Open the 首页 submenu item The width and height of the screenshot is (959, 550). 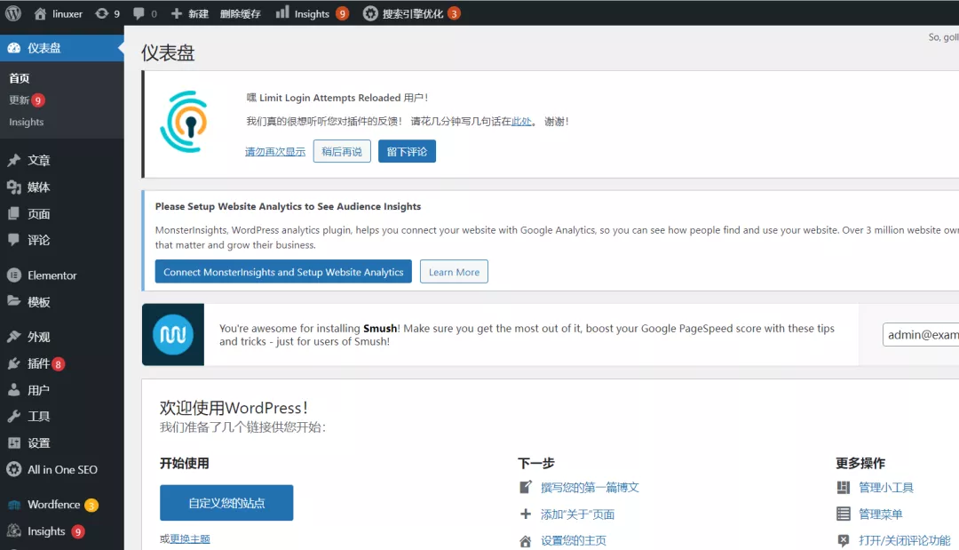pos(19,77)
